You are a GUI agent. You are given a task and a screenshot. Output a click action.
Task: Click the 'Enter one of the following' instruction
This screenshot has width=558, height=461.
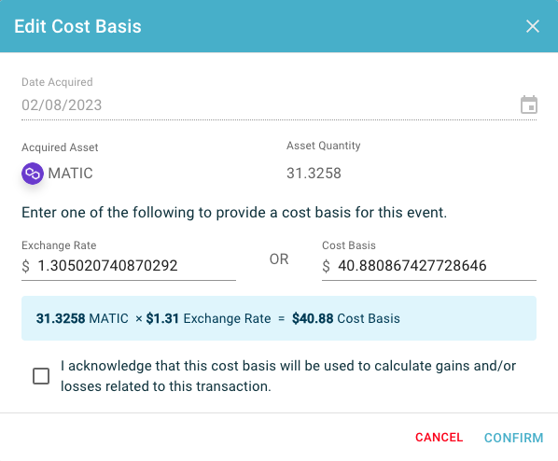coord(234,213)
